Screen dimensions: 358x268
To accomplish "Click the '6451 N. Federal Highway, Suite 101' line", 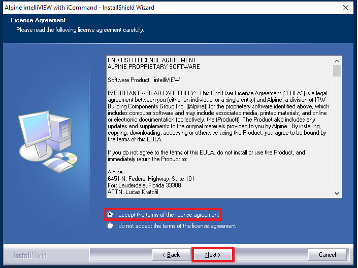I will pyautogui.click(x=151, y=179).
